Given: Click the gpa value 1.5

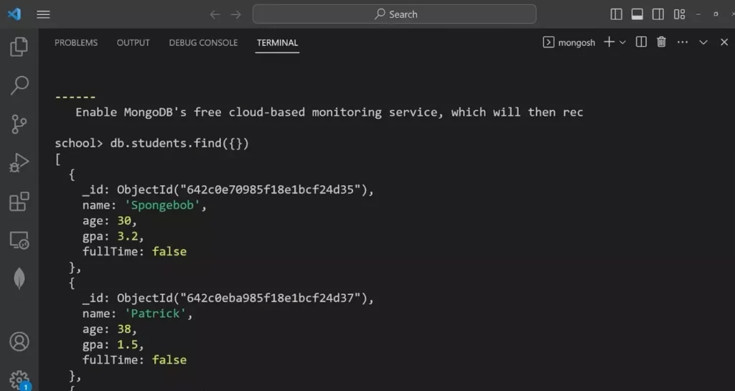Looking at the screenshot, I should tap(128, 344).
